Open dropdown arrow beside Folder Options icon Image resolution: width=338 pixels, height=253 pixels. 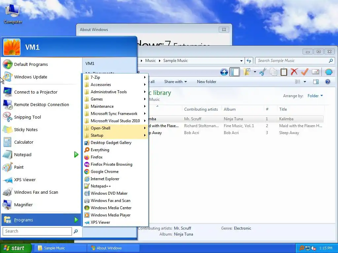point(255,72)
